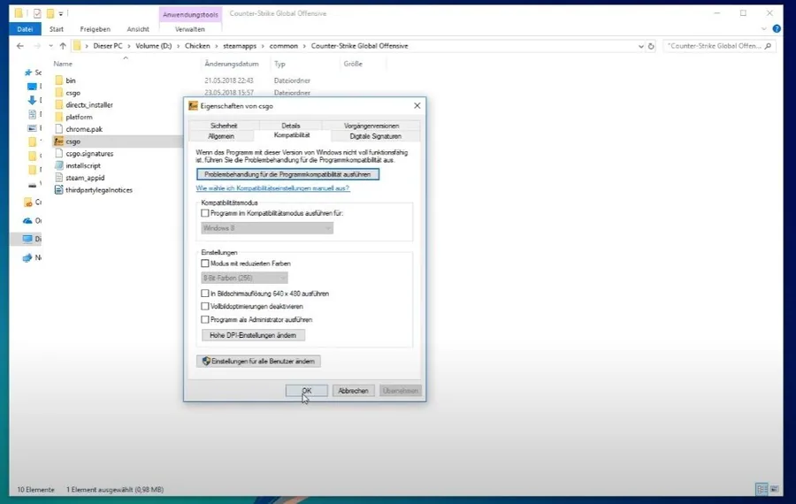Switch to the Sicherheit tab
The image size is (796, 504).
coord(224,126)
